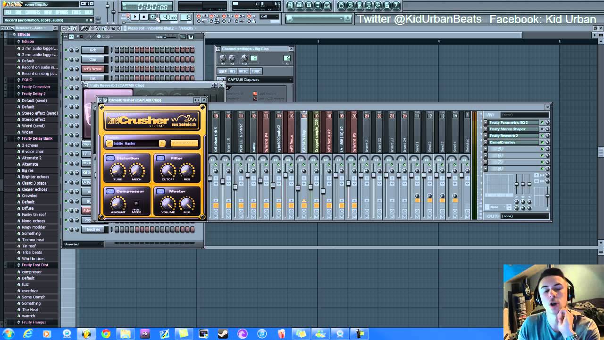The height and width of the screenshot is (340, 604).
Task: Click the CUTOFF filter knob
Action: 168,170
